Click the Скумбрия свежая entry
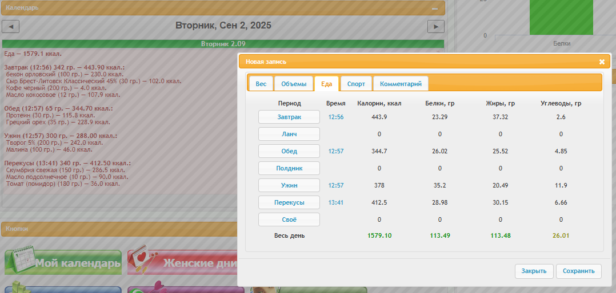Screen dimensions: 616x293 [66, 170]
